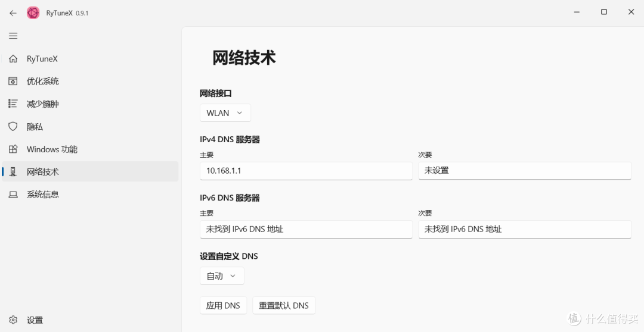Click the IPv4 secondary DNS field 未设置
This screenshot has width=644, height=332.
click(x=525, y=171)
